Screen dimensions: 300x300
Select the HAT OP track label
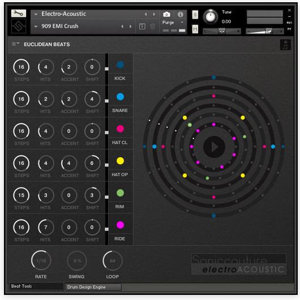point(119,175)
